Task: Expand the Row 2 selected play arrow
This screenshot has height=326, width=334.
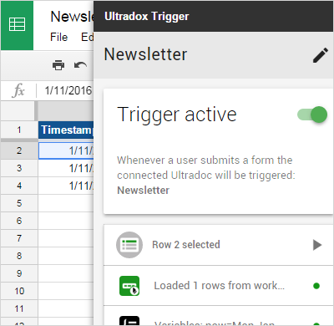Action: coord(317,245)
